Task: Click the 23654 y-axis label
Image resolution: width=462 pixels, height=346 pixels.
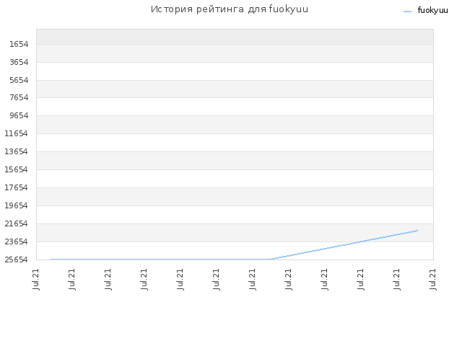Action: 16,242
